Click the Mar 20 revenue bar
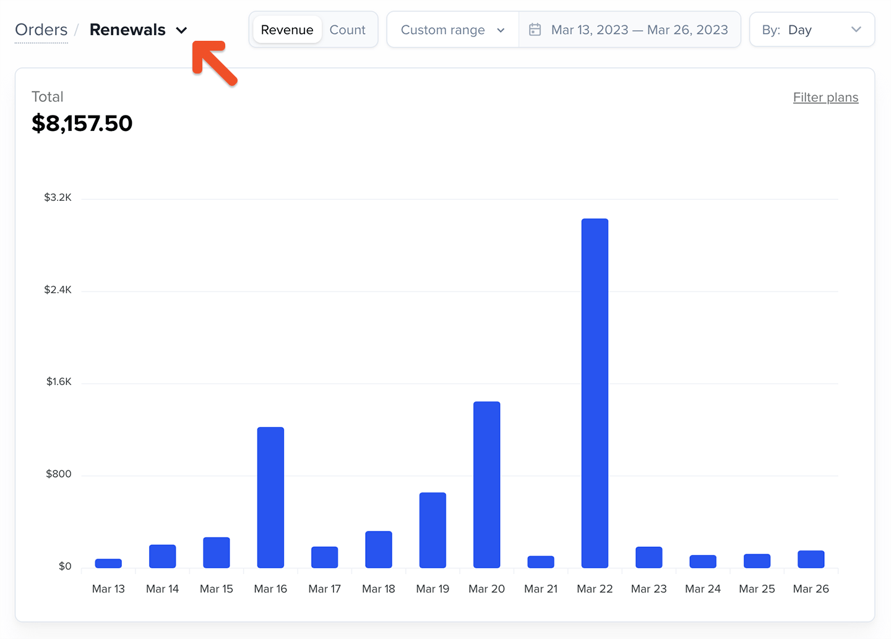Screen dimensions: 891x639 487,485
